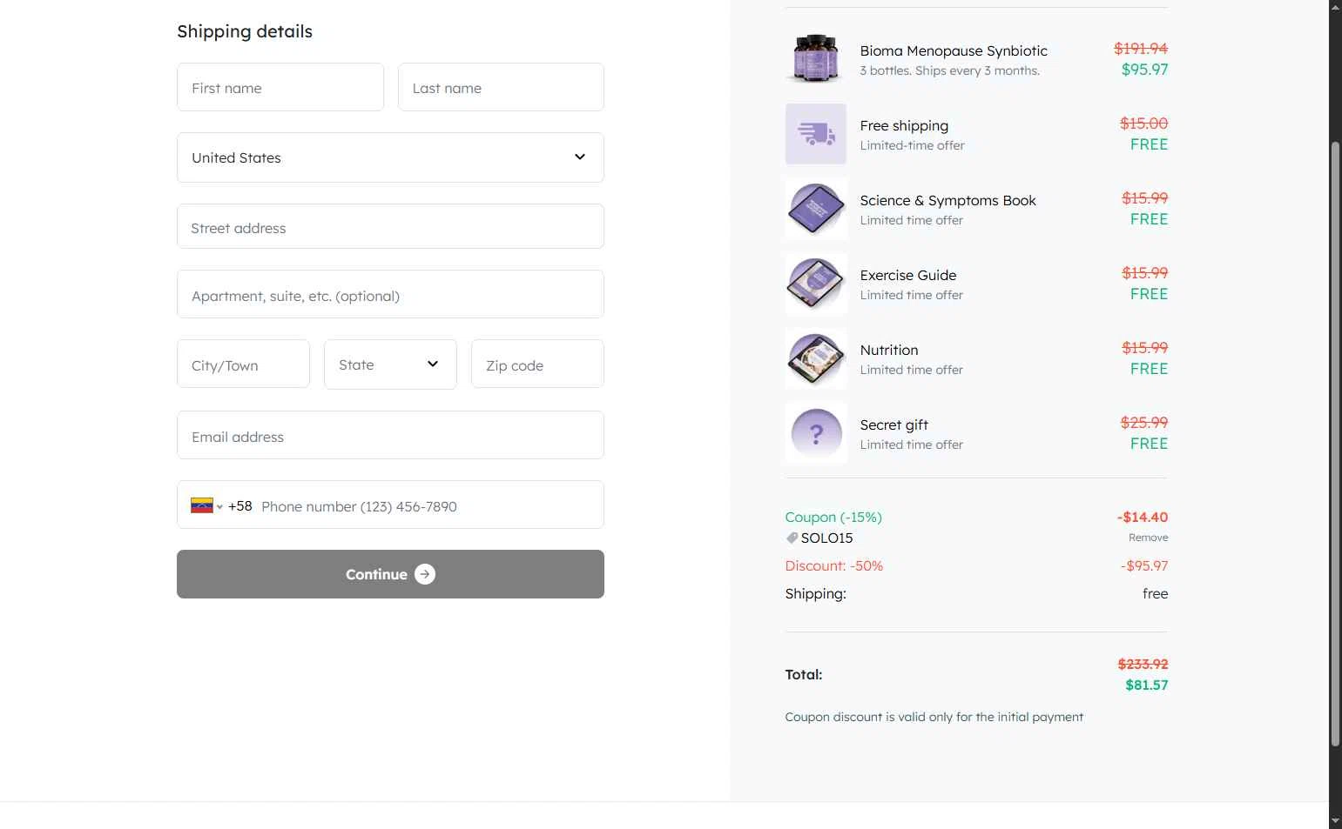Click the '$233.92' crossed-out total

click(1143, 664)
